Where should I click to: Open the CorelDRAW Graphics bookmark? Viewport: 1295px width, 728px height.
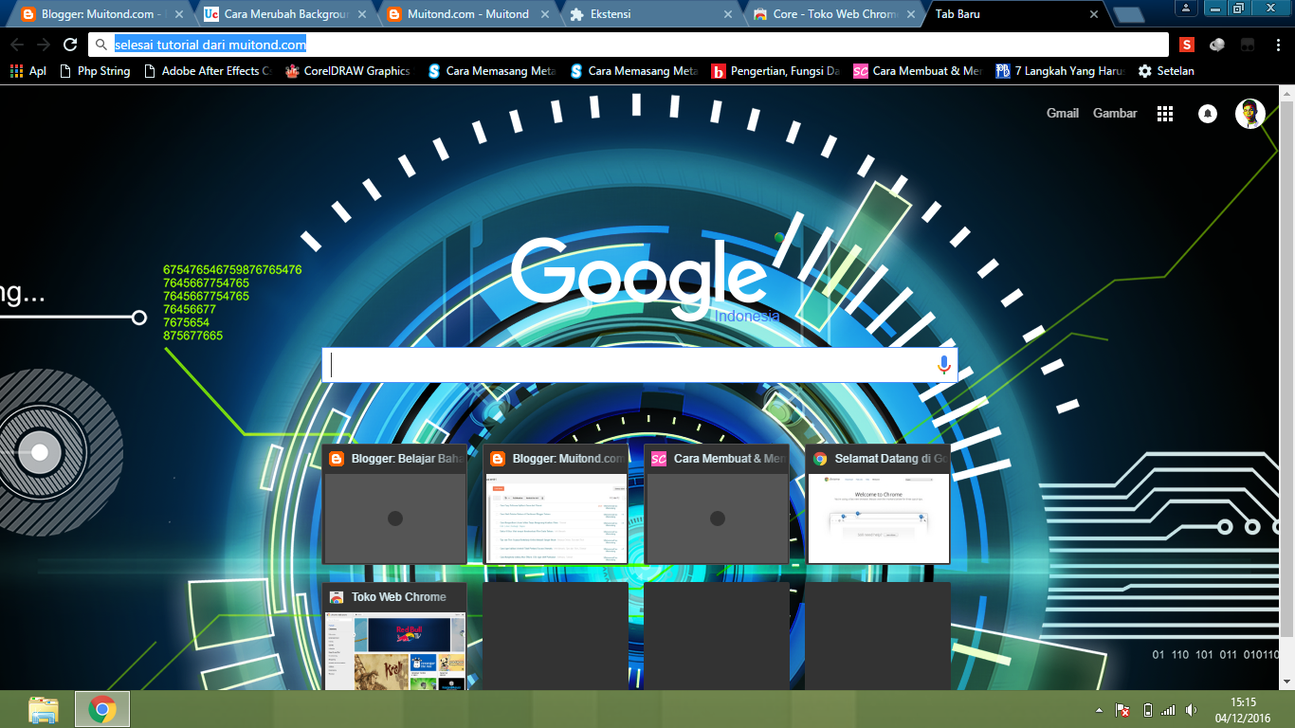tap(348, 71)
